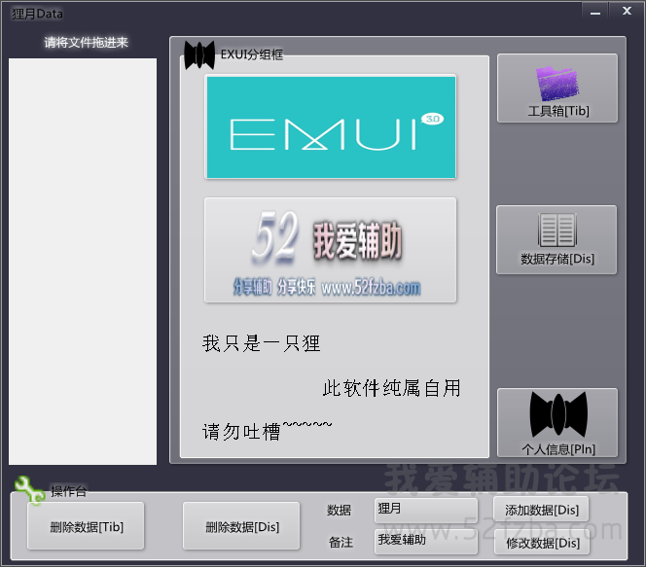Click 删除数据[Tib] button
This screenshot has height=567, width=646.
pyautogui.click(x=87, y=526)
